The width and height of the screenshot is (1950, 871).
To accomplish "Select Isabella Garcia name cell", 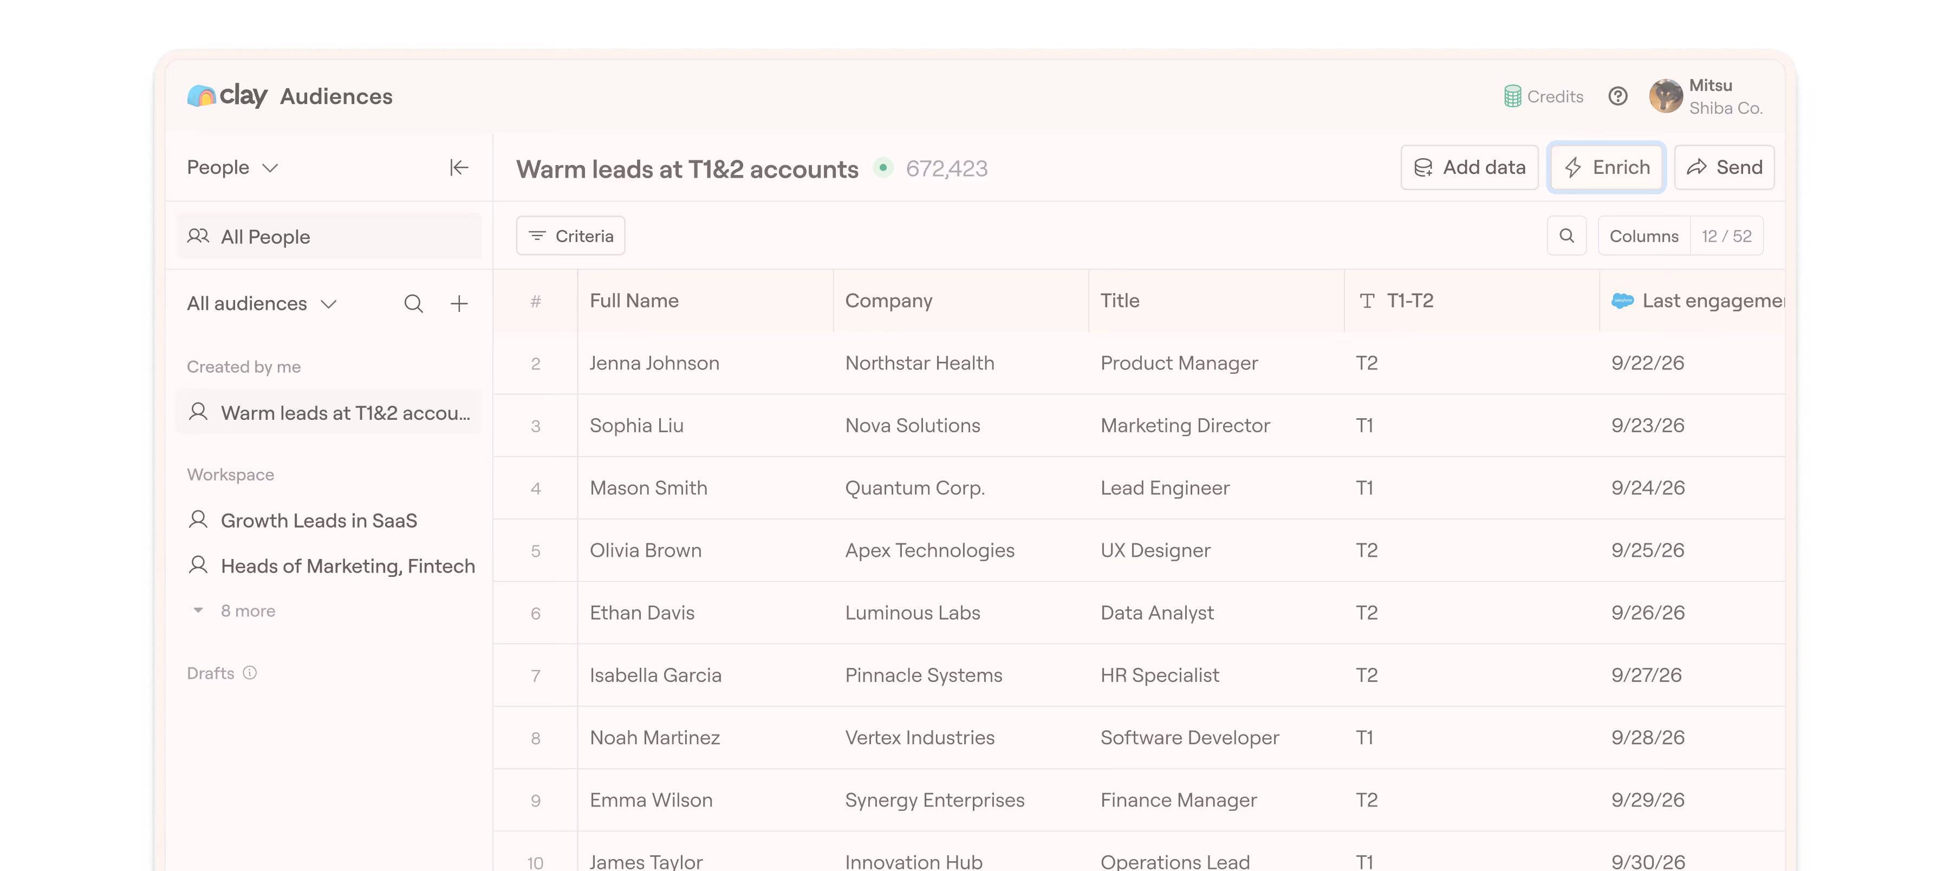I will [705, 675].
